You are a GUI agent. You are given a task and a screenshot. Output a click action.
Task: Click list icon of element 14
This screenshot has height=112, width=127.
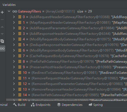[x=20, y=95]
